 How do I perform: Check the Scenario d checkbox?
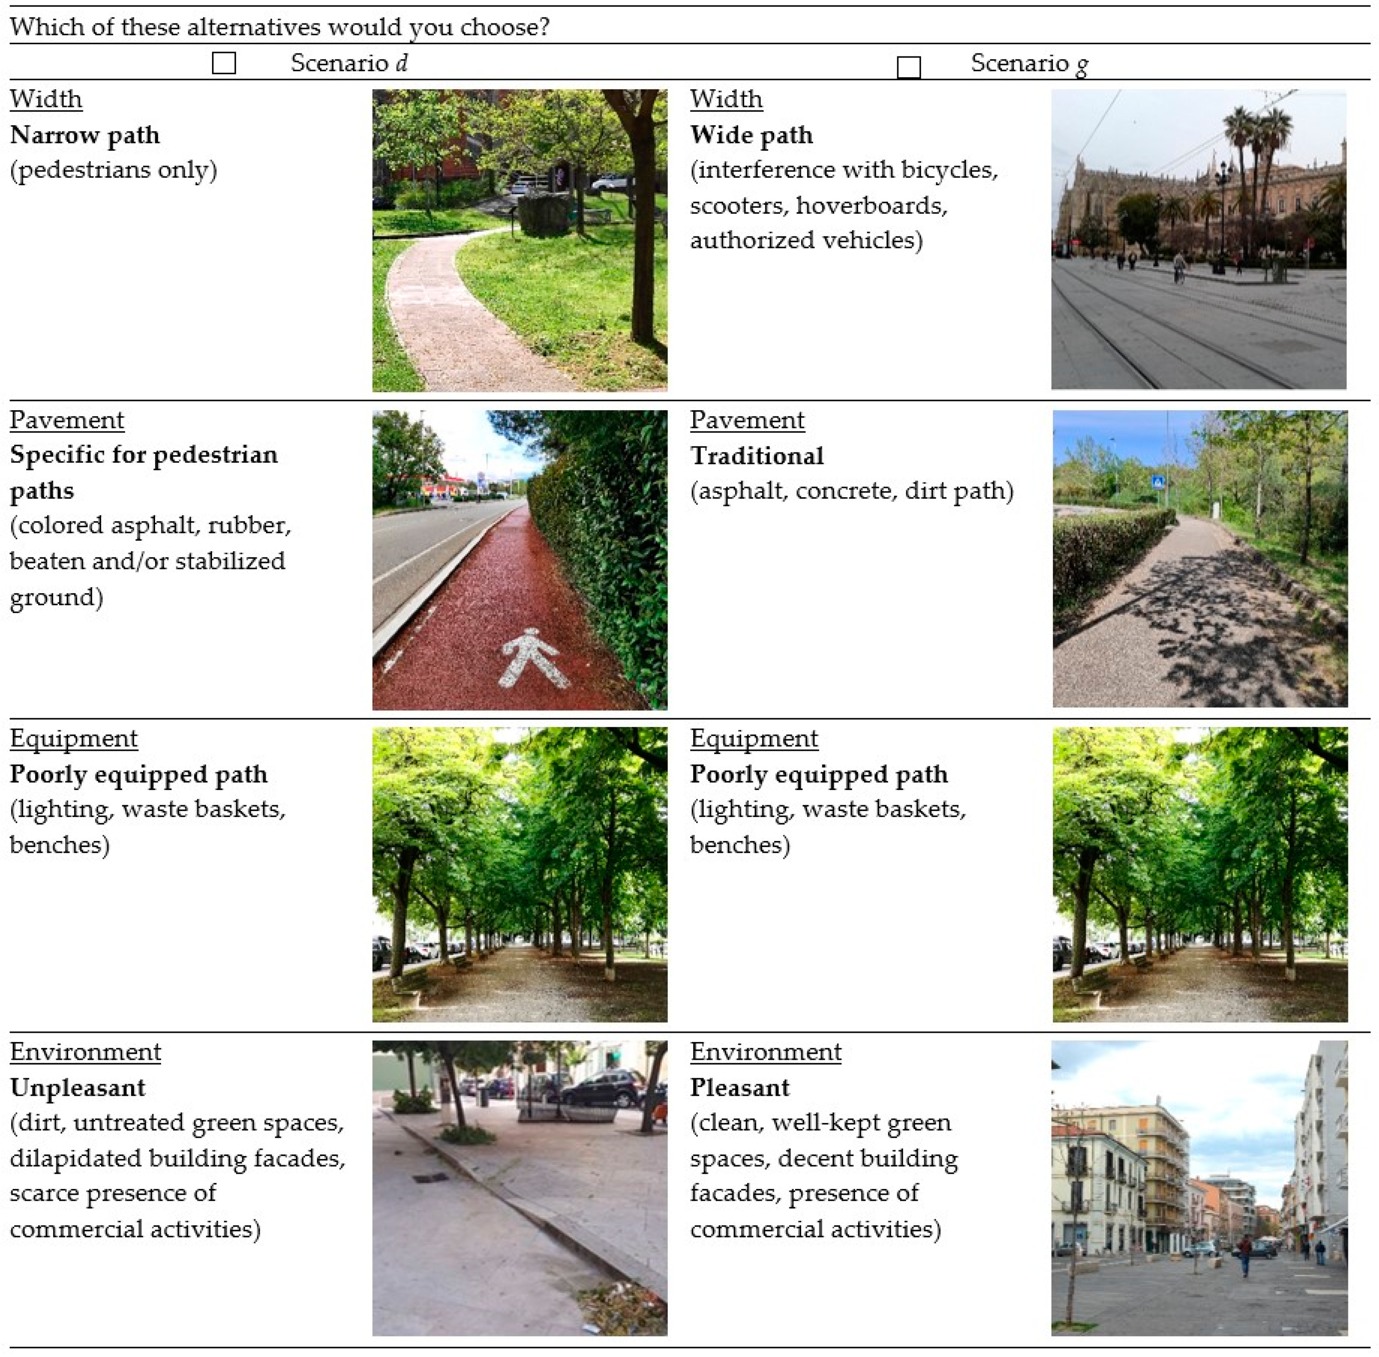224,63
